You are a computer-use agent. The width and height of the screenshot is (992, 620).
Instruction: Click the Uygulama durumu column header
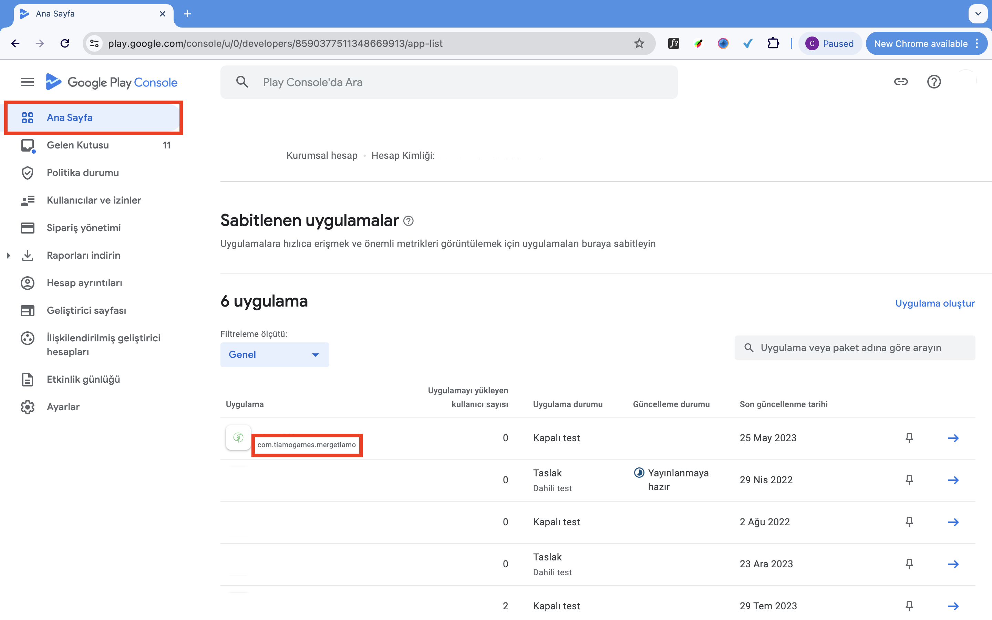coord(568,404)
